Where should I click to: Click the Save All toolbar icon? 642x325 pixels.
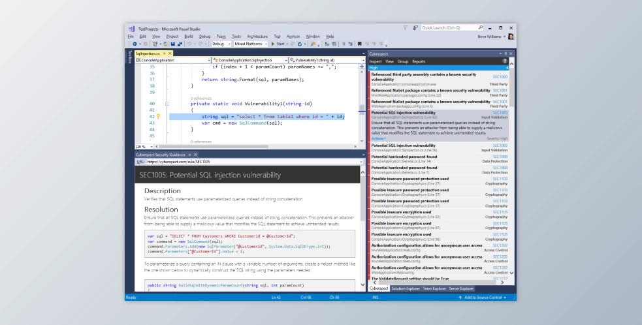pos(178,44)
